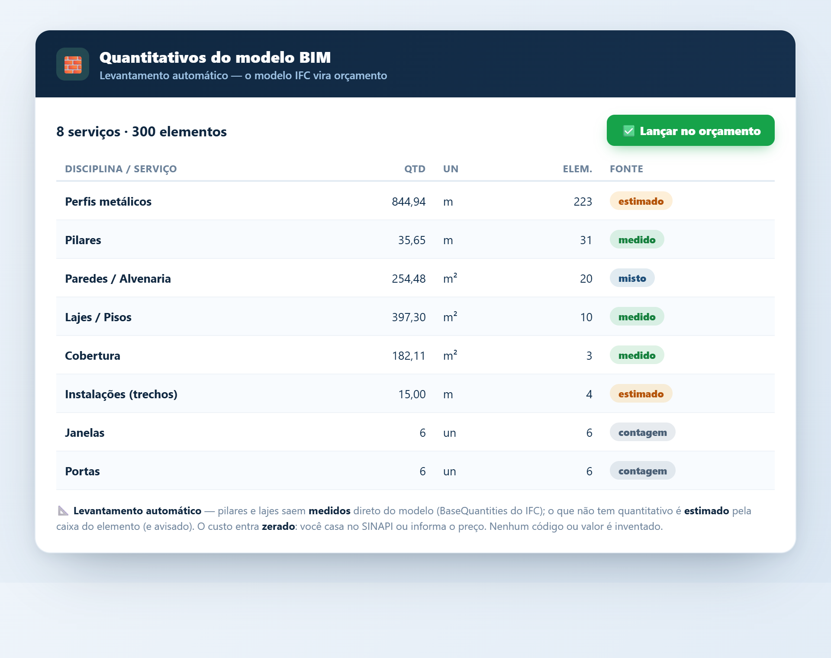Click element count 10 in Lajes row
The height and width of the screenshot is (658, 831).
586,317
